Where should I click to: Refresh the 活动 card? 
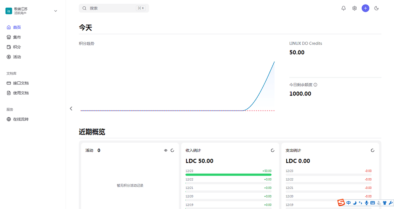172,150
